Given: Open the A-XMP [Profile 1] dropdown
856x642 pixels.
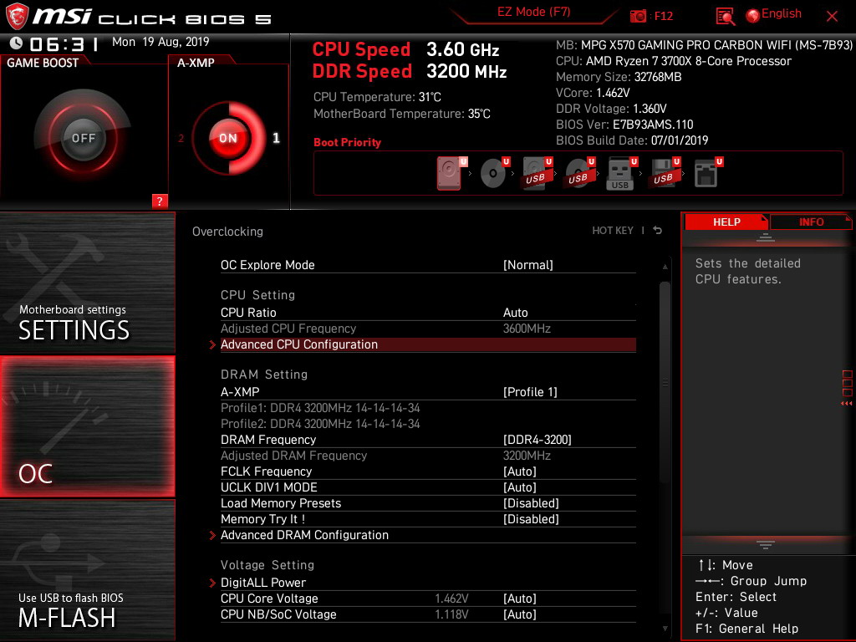Looking at the screenshot, I should click(x=428, y=392).
